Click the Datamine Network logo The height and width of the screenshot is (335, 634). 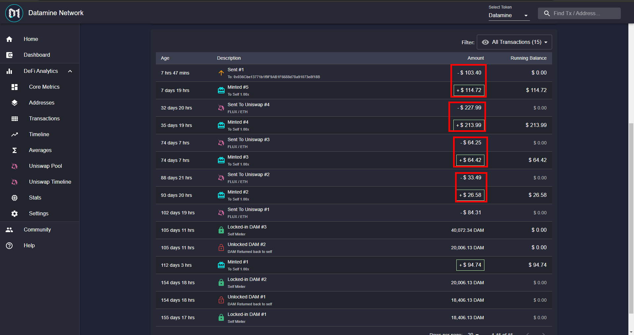point(14,13)
